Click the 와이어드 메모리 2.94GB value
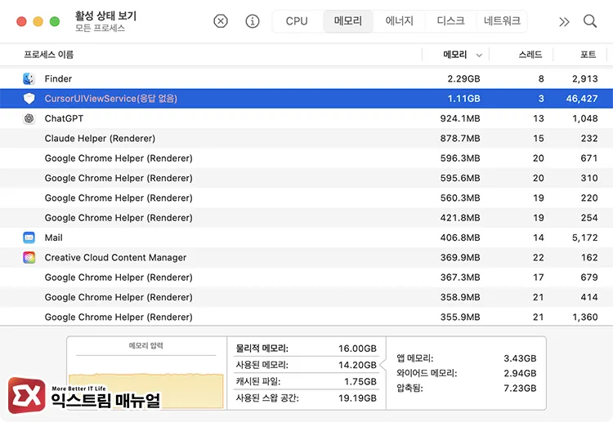Image resolution: width=613 pixels, height=422 pixels. (520, 373)
